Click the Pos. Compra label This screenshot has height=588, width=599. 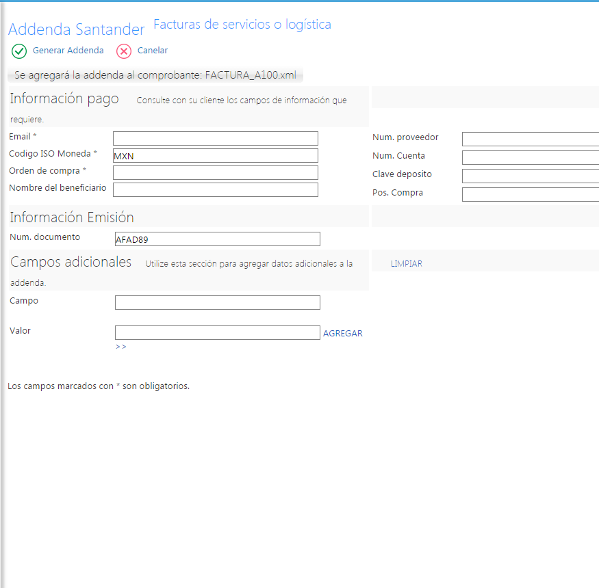coord(398,193)
